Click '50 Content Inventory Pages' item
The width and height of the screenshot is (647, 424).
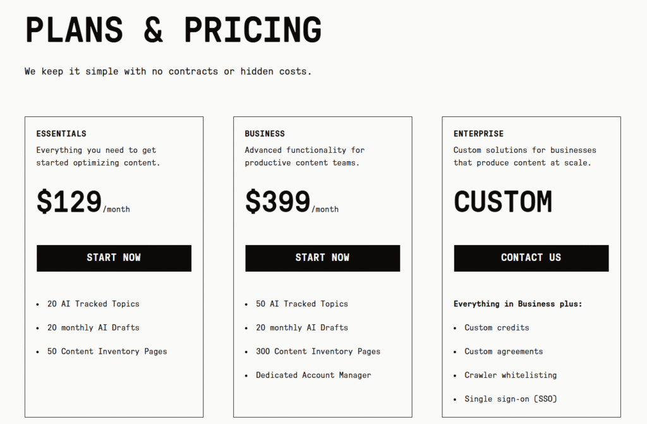click(x=107, y=351)
